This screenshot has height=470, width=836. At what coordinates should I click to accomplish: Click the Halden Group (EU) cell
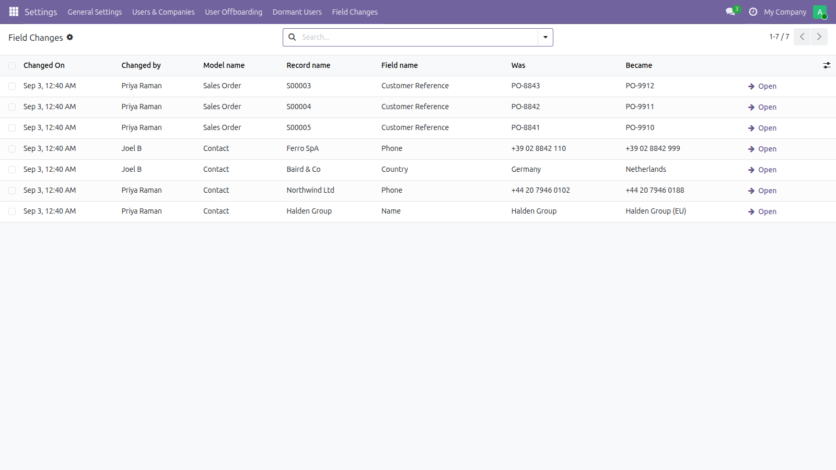pos(656,211)
